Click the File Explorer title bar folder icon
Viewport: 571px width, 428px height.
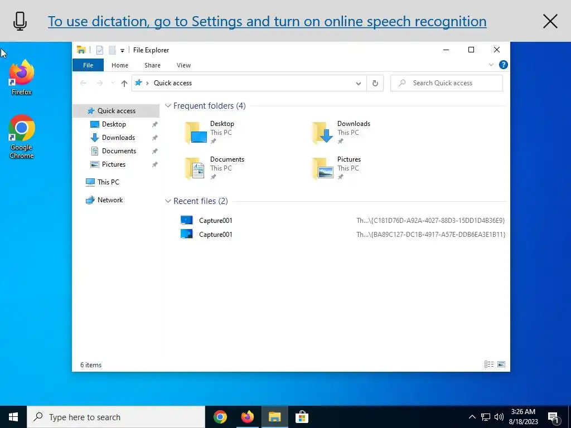[81, 50]
